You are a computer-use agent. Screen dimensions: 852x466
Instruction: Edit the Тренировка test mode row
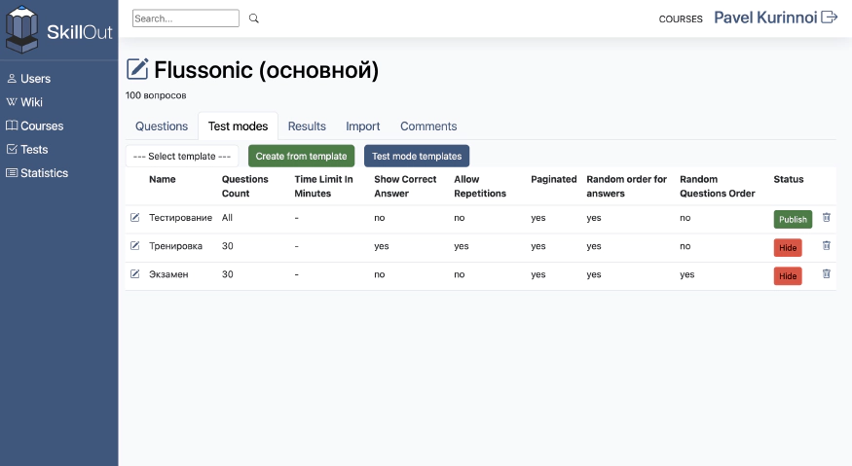(135, 246)
